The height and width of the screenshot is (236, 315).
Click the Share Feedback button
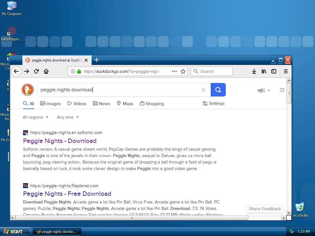click(265, 209)
